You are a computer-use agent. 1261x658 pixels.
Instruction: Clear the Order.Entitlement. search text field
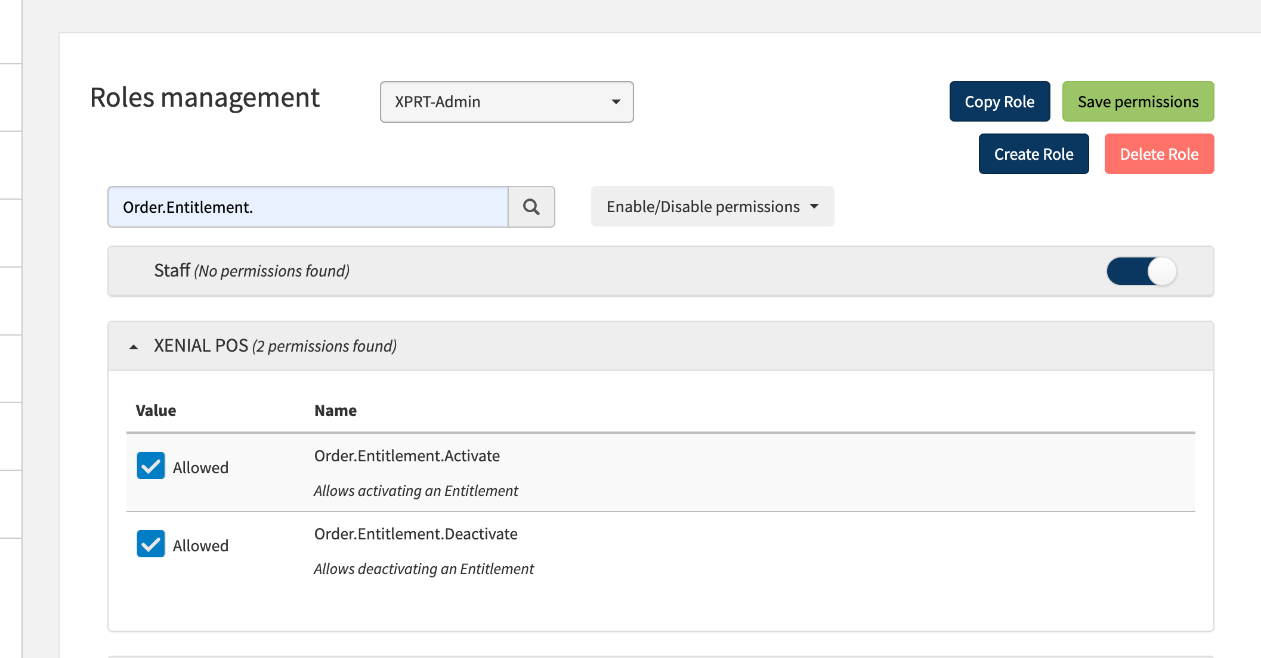[x=307, y=207]
